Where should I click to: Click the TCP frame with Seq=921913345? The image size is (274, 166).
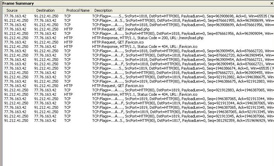pyautogui.click(x=150, y=116)
